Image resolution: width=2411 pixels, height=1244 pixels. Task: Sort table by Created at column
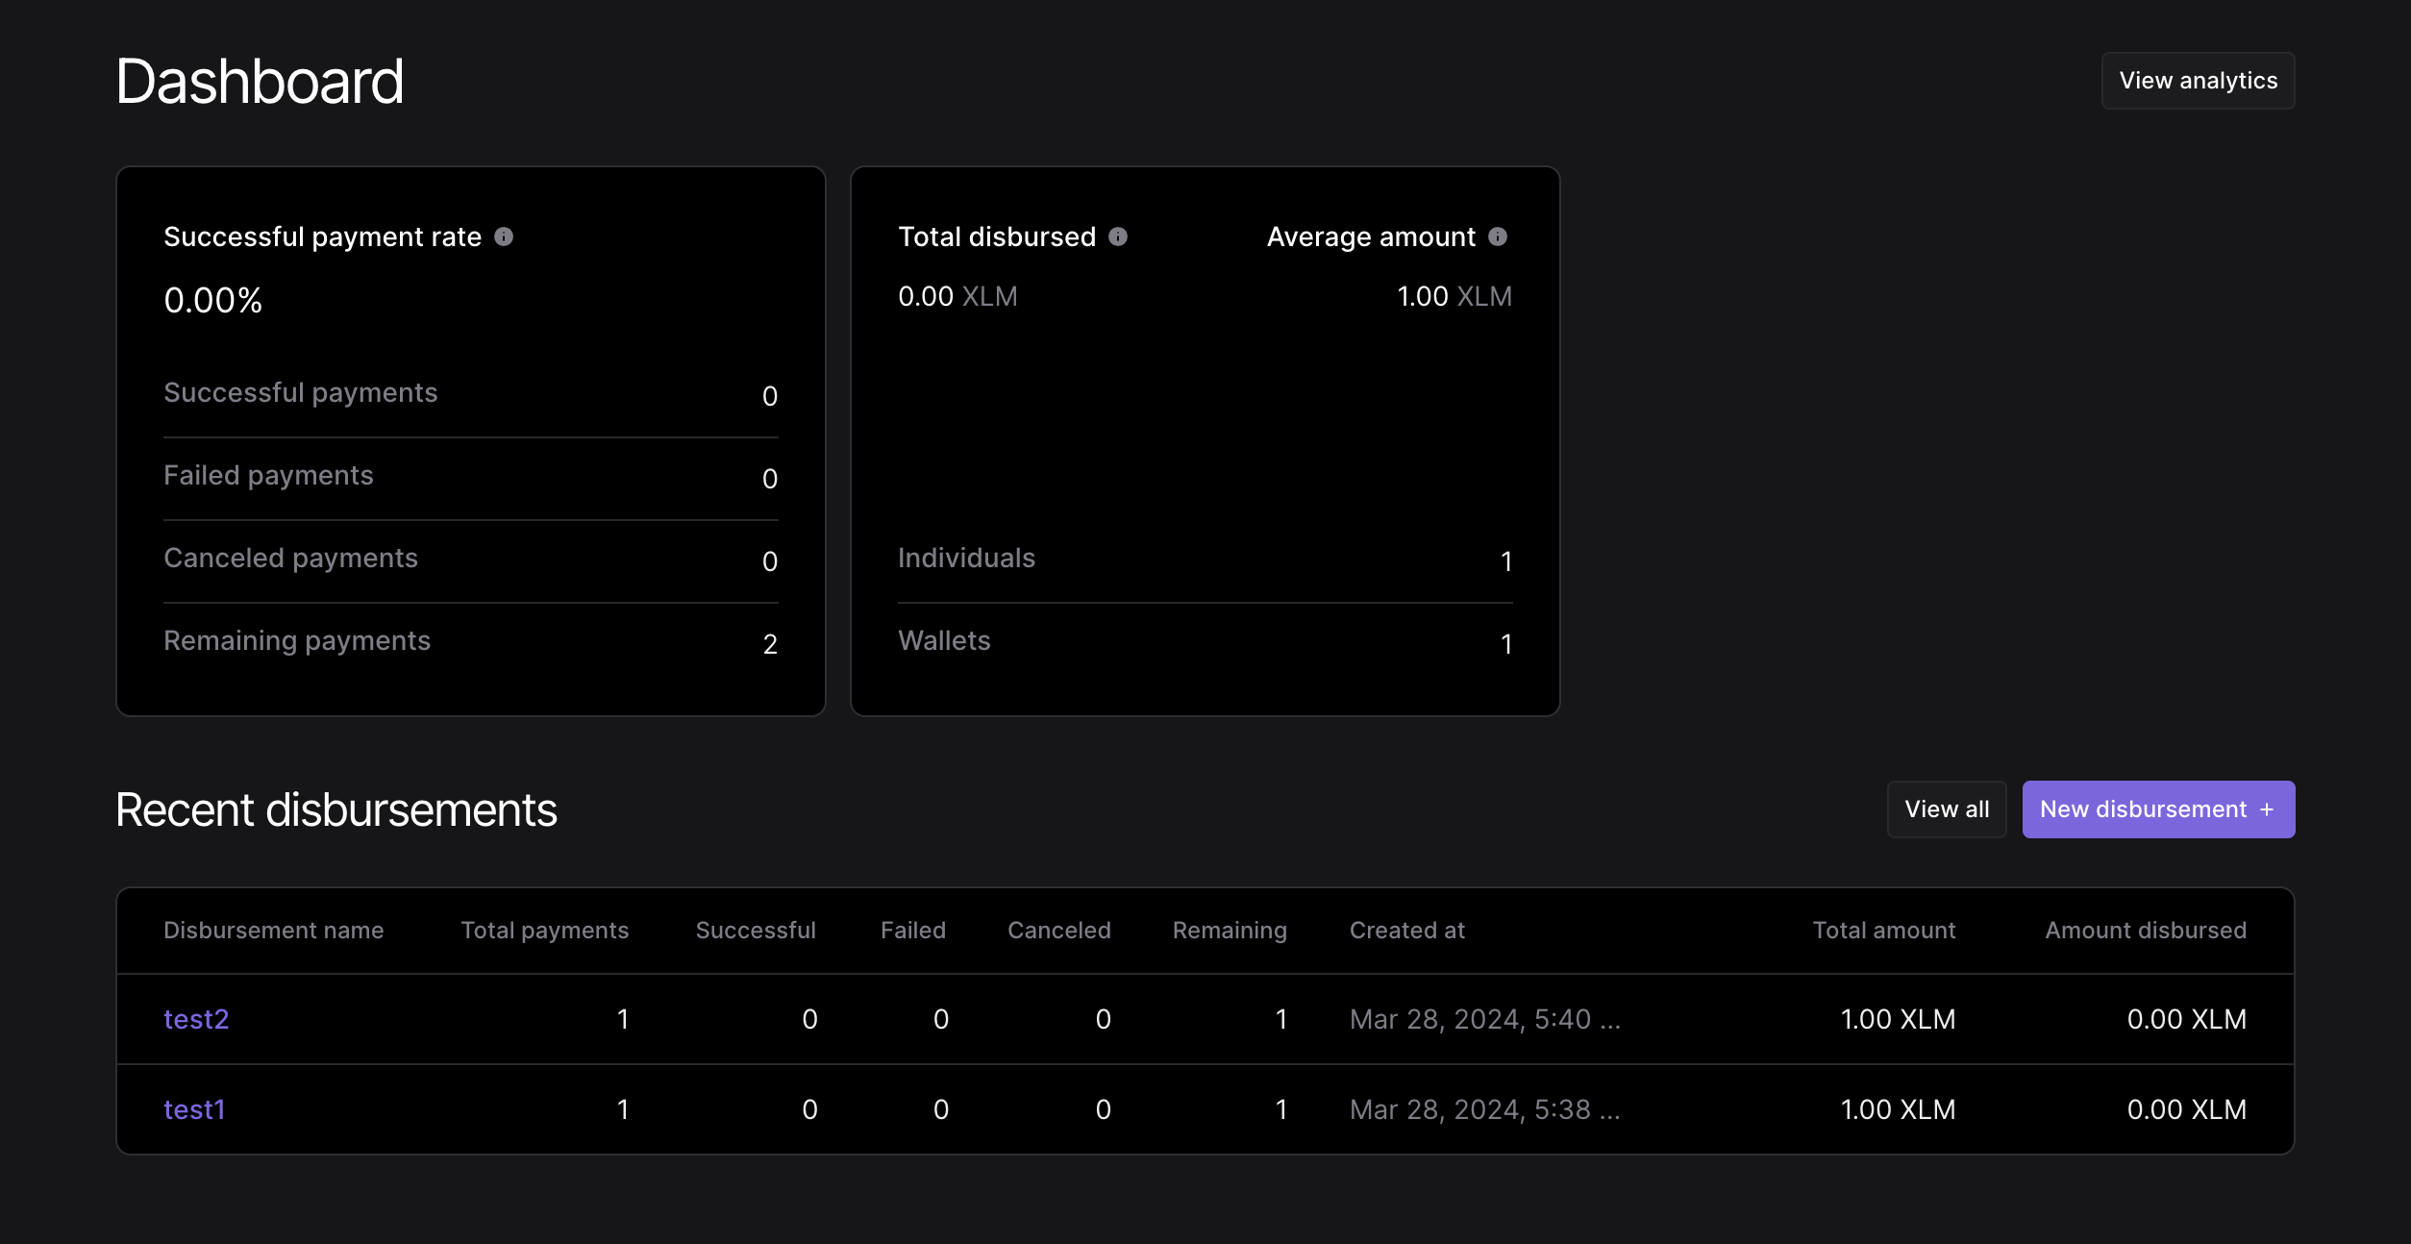click(1406, 930)
